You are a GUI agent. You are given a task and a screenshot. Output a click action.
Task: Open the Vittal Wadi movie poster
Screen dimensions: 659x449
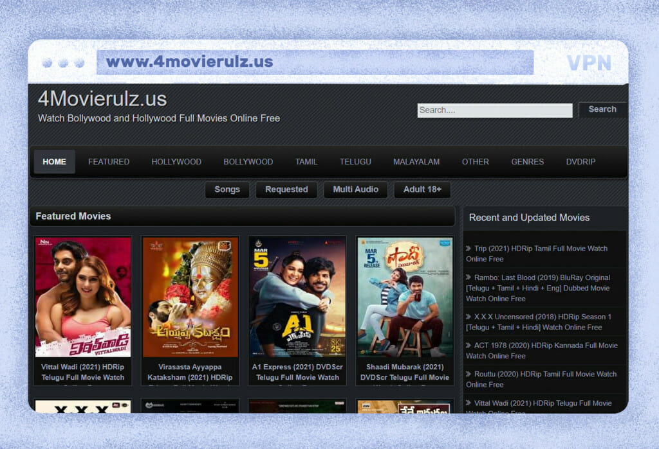tap(83, 297)
